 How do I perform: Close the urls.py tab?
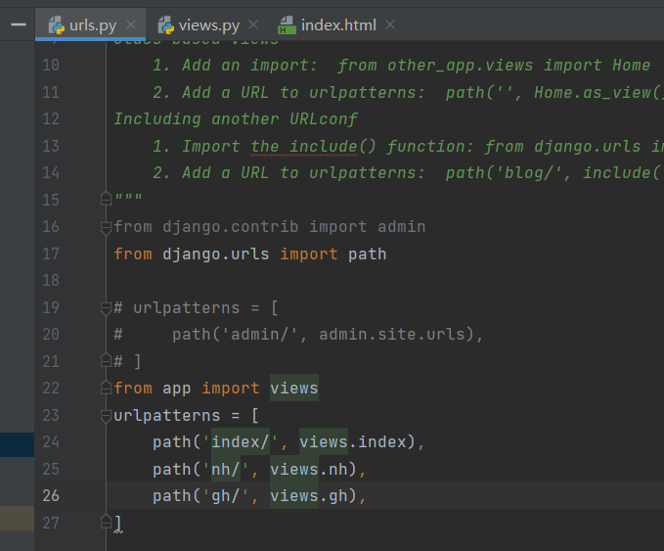click(x=131, y=25)
